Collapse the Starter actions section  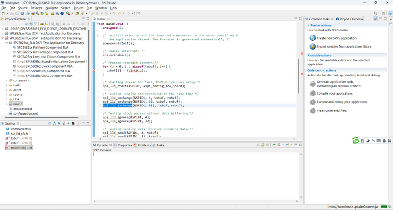[308, 25]
